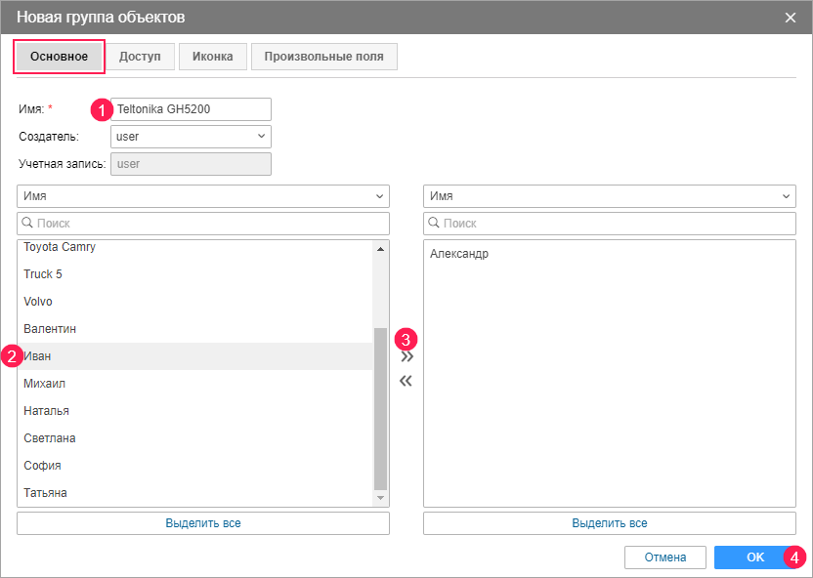Click the disabled Учетная запись field
Screen dimensions: 813x578
(191, 164)
